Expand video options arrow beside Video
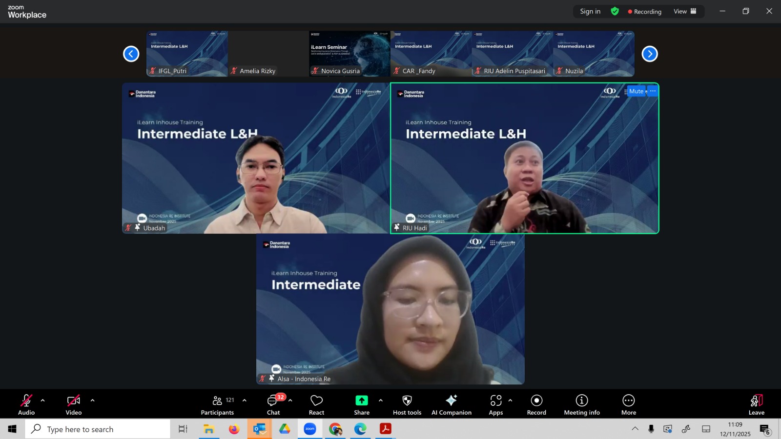 (93, 400)
